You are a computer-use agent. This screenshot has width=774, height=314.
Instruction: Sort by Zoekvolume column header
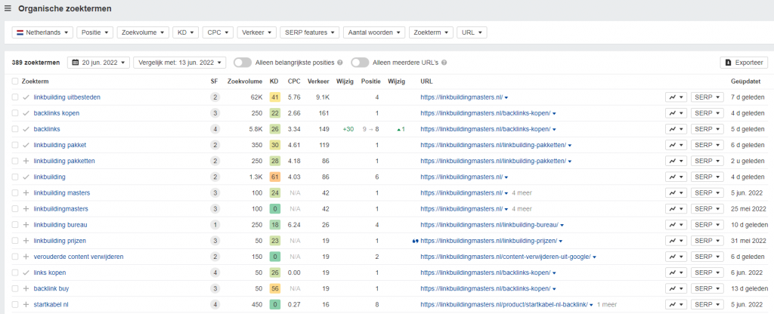[x=244, y=82]
